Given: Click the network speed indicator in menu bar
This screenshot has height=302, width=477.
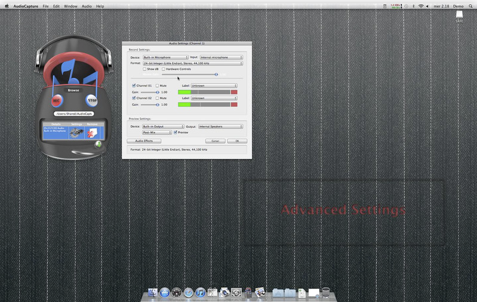Looking at the screenshot, I should (x=395, y=6).
